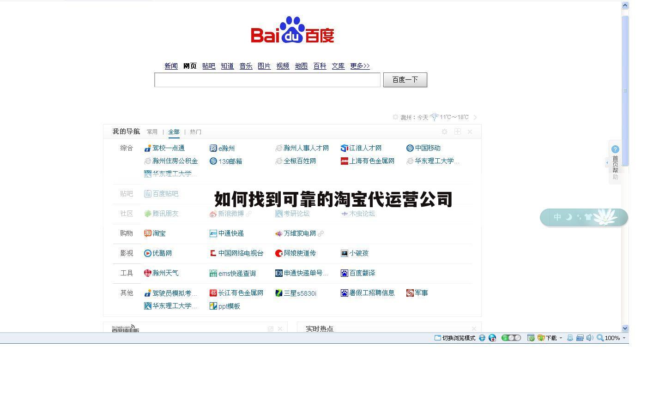
Task: Open the 下载 dropdown arrow
Action: (561, 338)
